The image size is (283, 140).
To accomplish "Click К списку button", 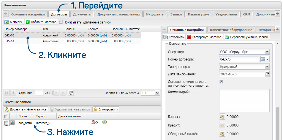I will (x=14, y=22).
